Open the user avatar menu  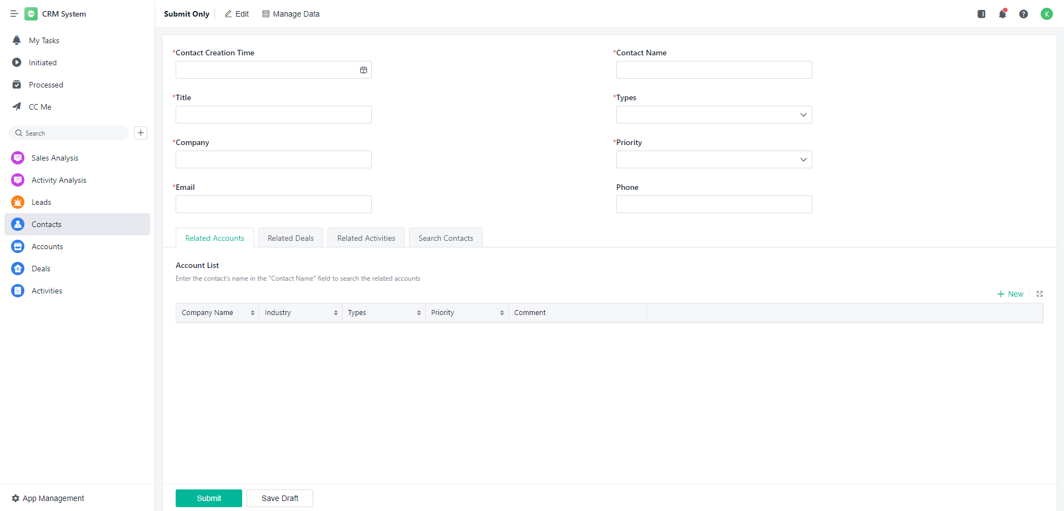[1046, 14]
